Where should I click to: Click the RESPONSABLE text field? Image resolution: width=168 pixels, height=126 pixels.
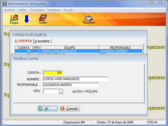click(71, 85)
